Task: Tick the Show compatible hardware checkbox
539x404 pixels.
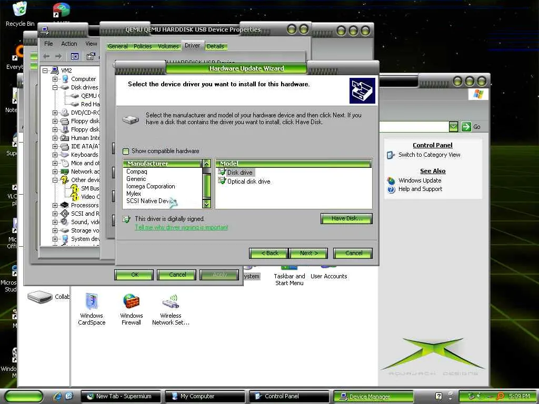Action: click(x=126, y=151)
